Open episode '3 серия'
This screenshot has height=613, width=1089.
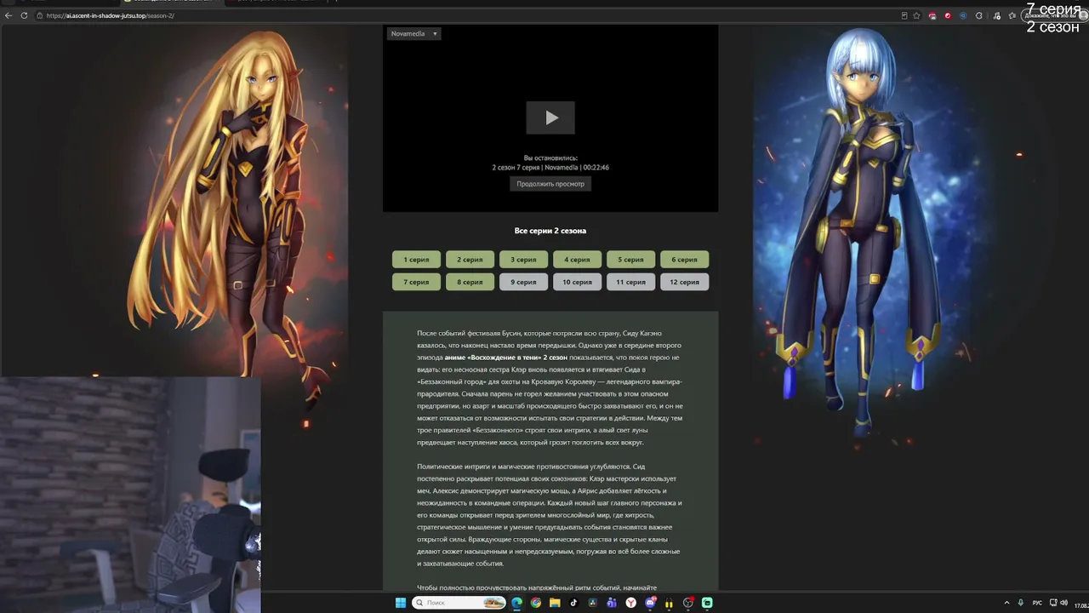click(523, 260)
